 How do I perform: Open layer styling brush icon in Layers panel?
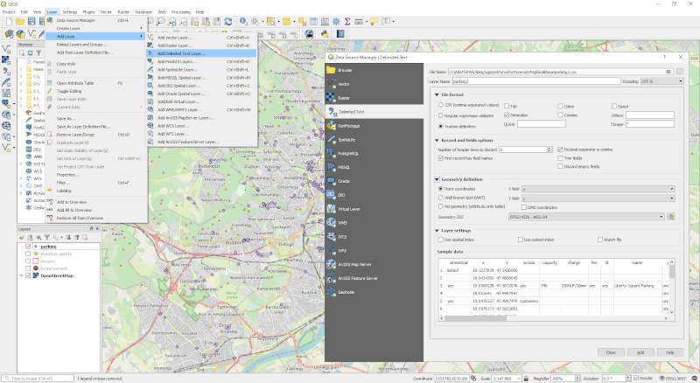(21, 238)
